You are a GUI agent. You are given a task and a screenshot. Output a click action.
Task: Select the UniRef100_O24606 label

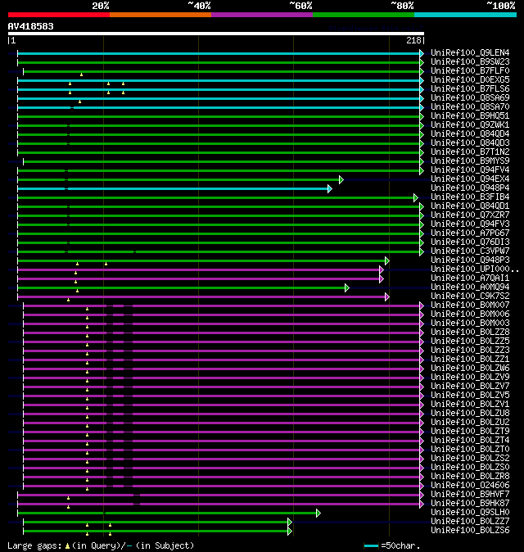click(470, 486)
